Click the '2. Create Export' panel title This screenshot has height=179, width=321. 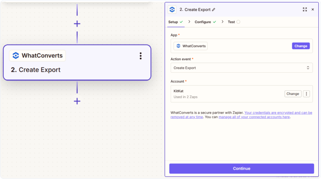click(195, 10)
